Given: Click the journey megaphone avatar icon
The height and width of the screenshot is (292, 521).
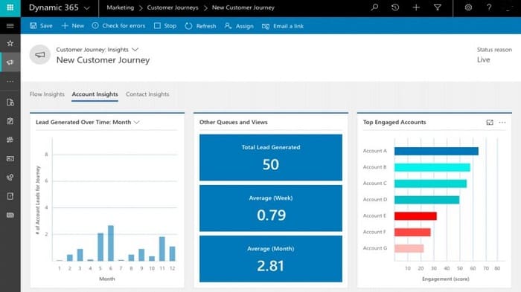Looking at the screenshot, I should (x=40, y=55).
